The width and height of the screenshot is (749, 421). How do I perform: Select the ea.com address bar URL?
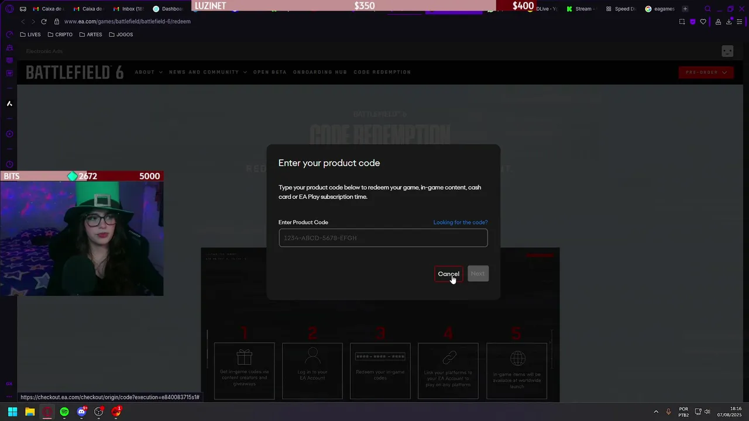127,22
